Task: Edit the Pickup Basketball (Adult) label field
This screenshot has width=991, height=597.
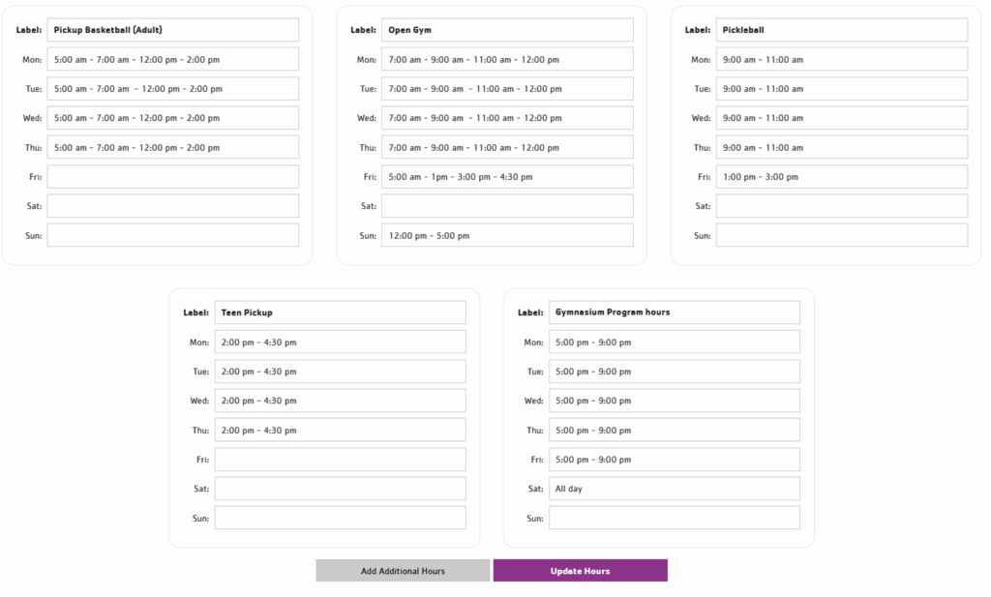Action: [173, 30]
